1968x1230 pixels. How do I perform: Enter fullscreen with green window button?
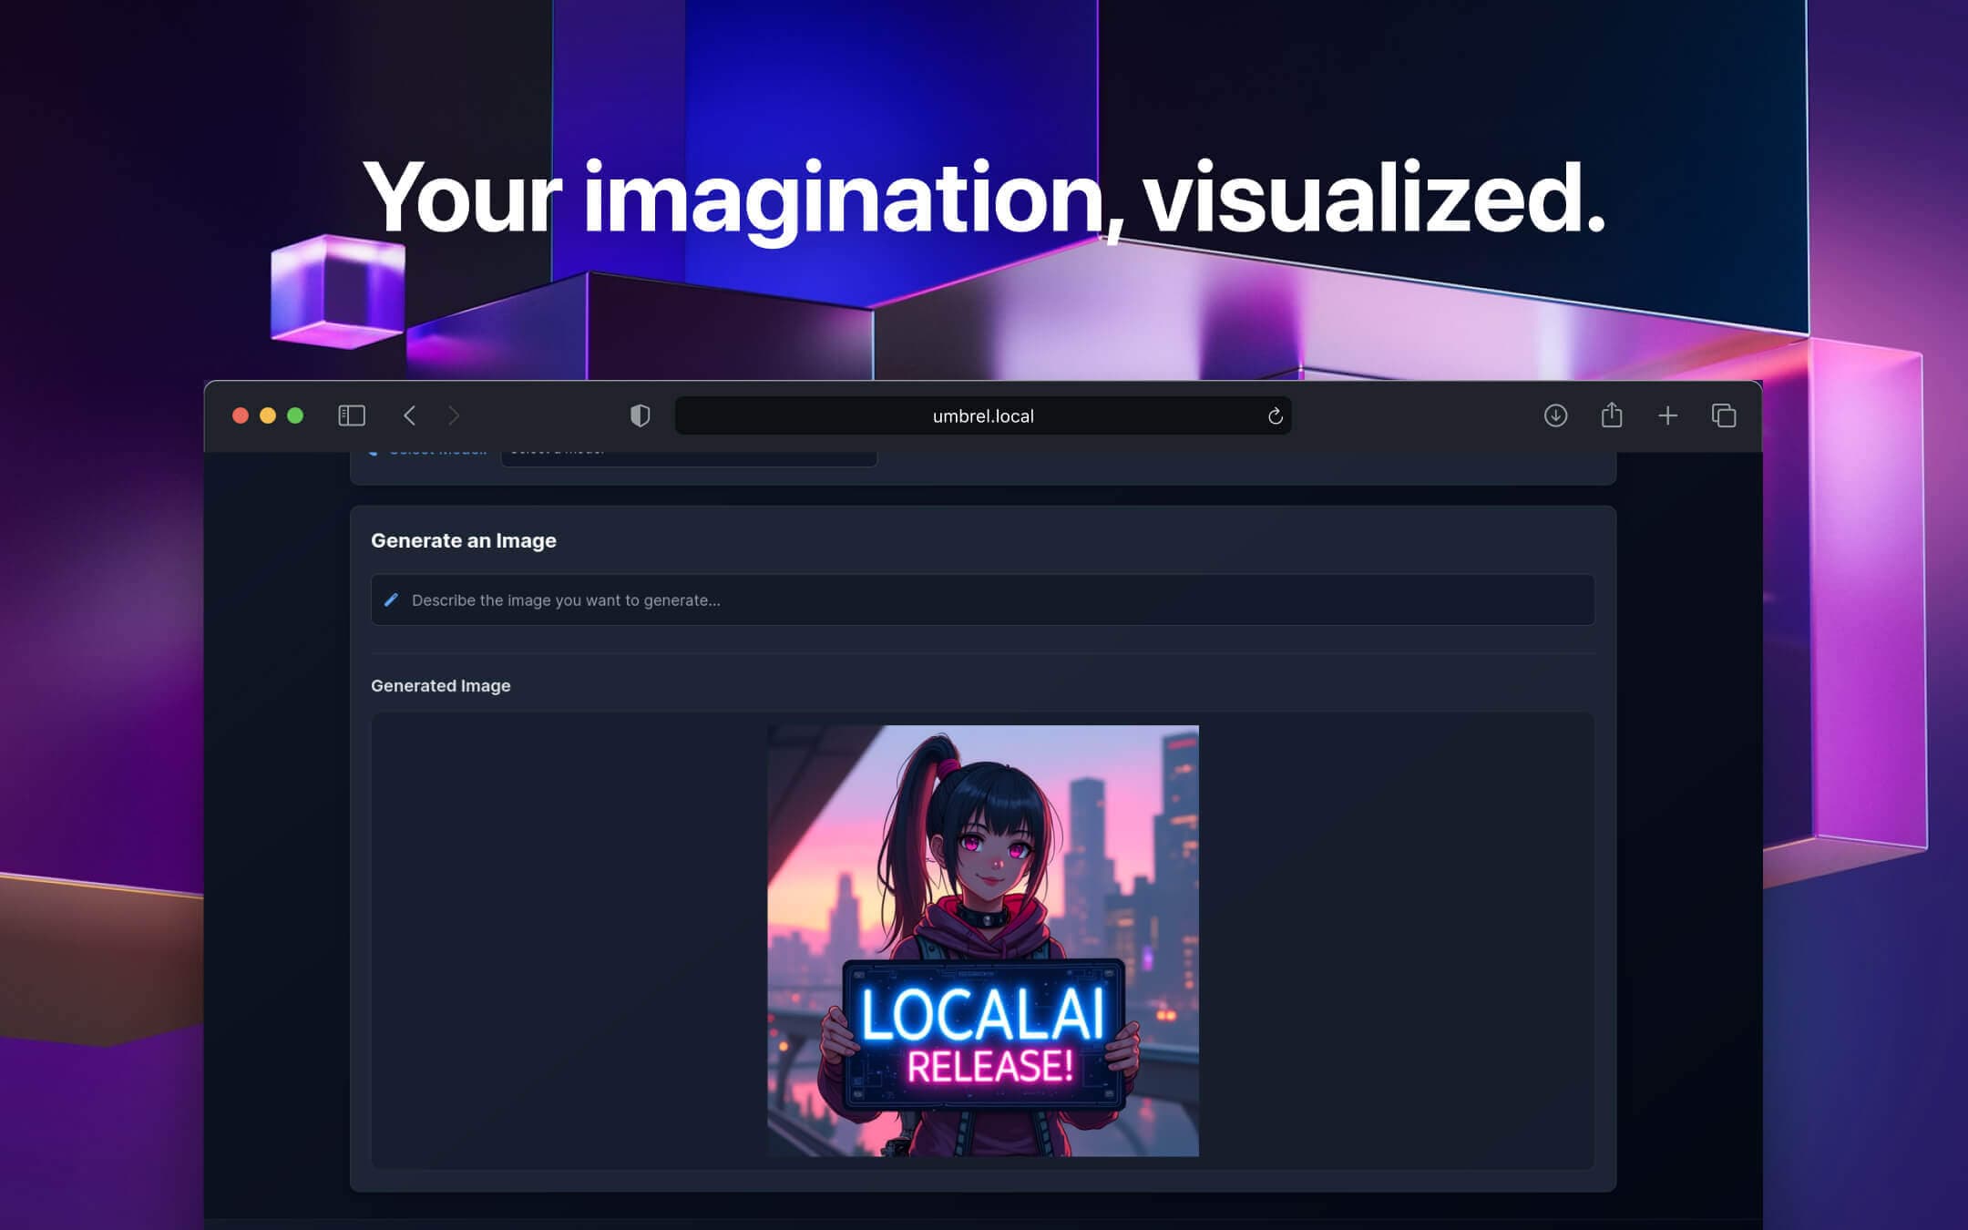[295, 415]
